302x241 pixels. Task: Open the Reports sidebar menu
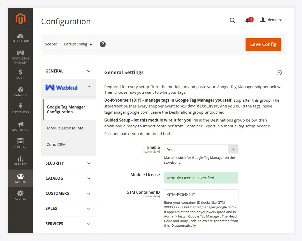click(20, 161)
